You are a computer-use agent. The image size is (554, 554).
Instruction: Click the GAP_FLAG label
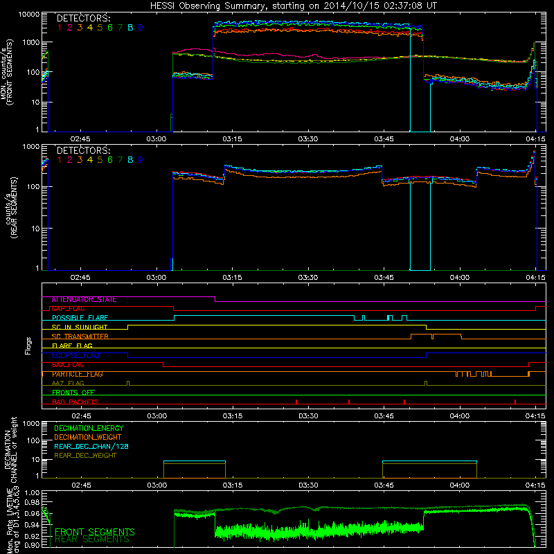point(68,309)
